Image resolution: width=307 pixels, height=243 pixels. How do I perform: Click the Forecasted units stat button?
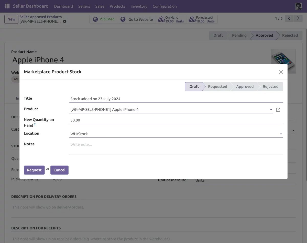pos(202,19)
